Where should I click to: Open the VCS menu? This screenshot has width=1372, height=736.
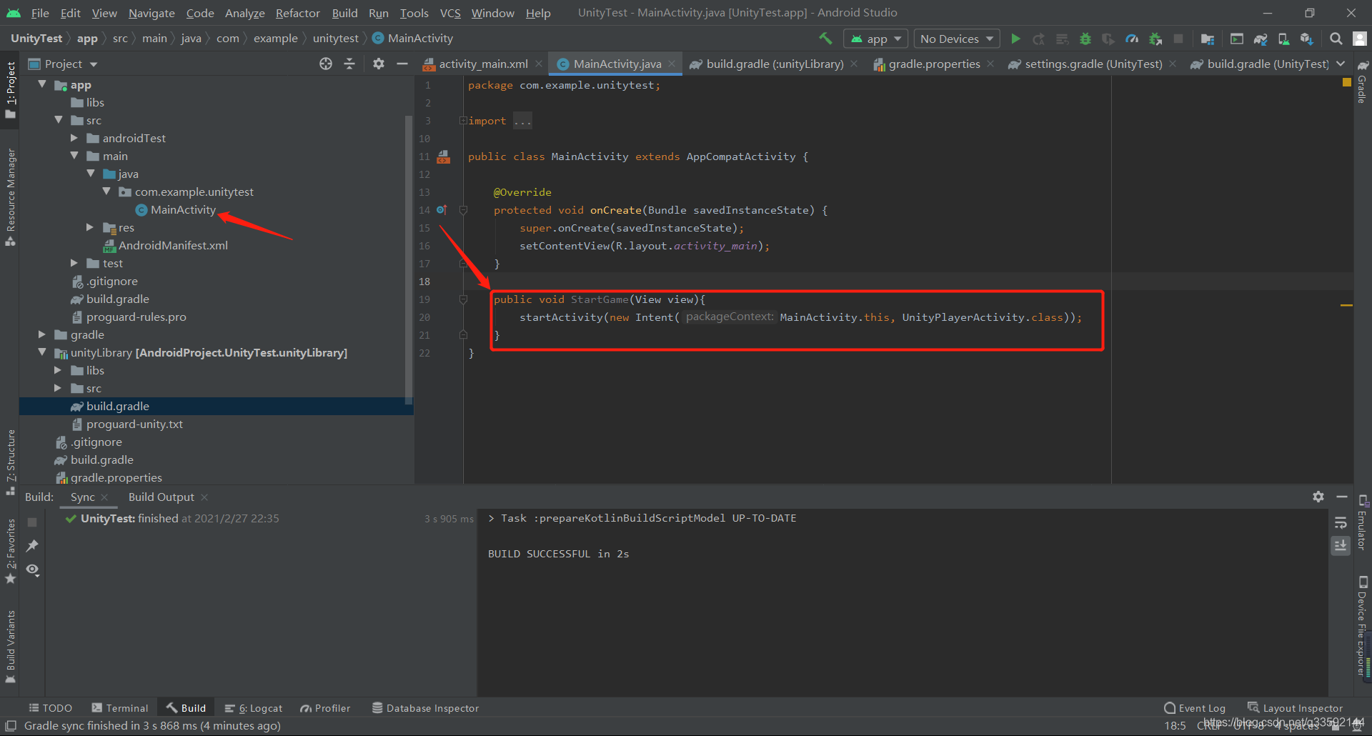point(450,13)
